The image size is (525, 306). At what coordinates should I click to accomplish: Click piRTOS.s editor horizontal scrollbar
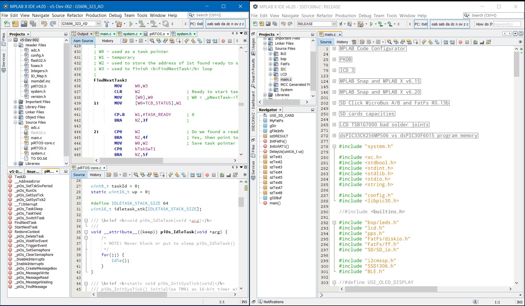coord(131,161)
